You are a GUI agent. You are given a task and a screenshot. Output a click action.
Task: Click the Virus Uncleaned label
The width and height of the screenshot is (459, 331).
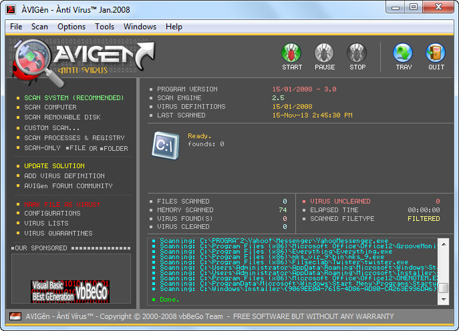pos(340,201)
